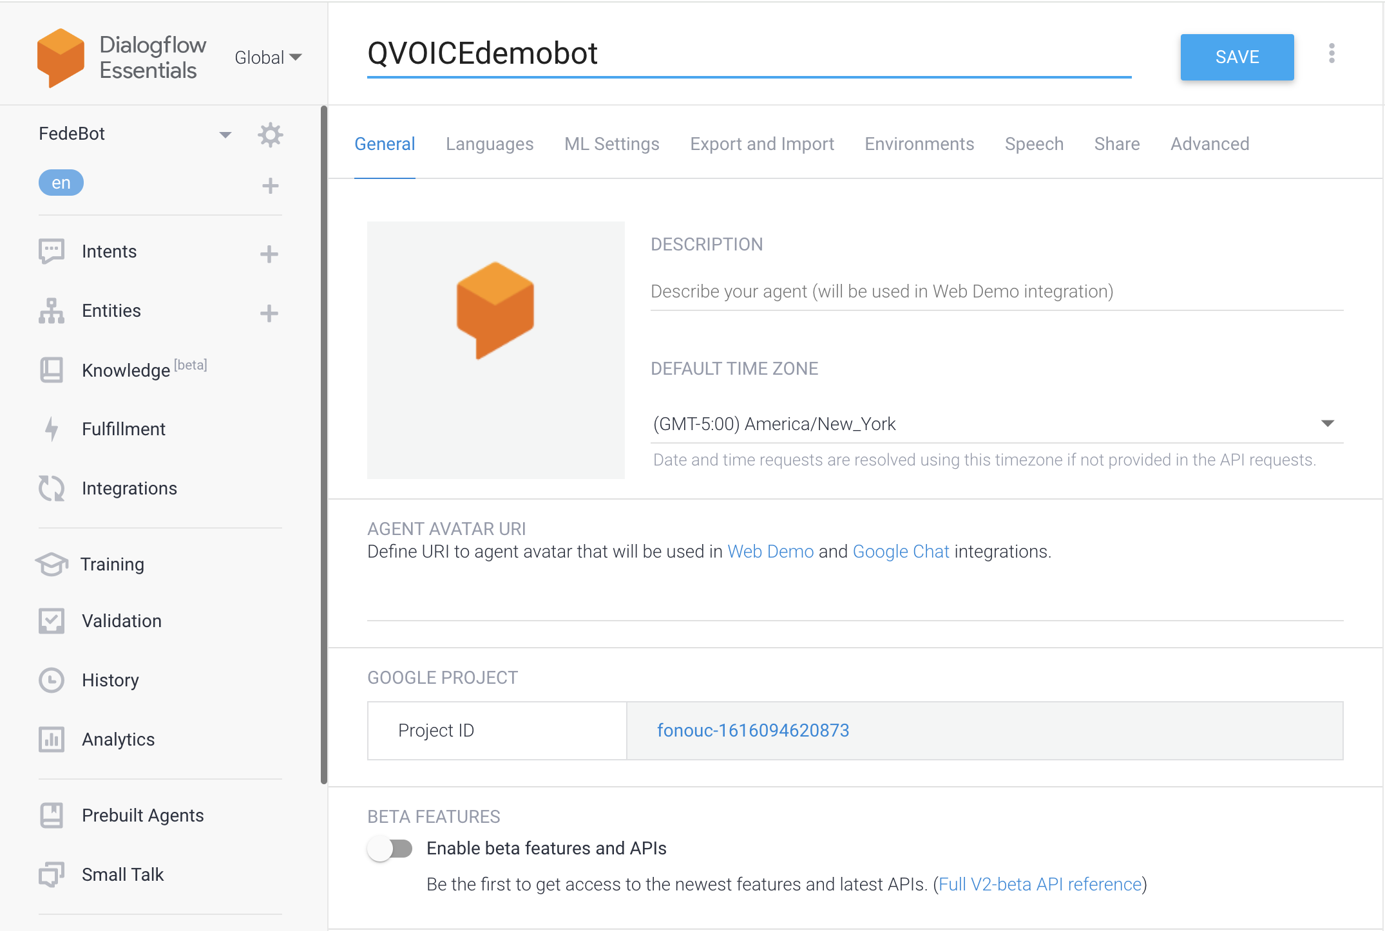Click the Training graduation cap icon
The width and height of the screenshot is (1385, 931).
52,565
